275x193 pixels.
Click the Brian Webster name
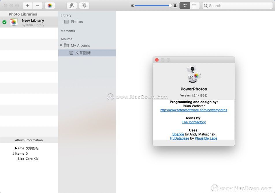click(194, 106)
